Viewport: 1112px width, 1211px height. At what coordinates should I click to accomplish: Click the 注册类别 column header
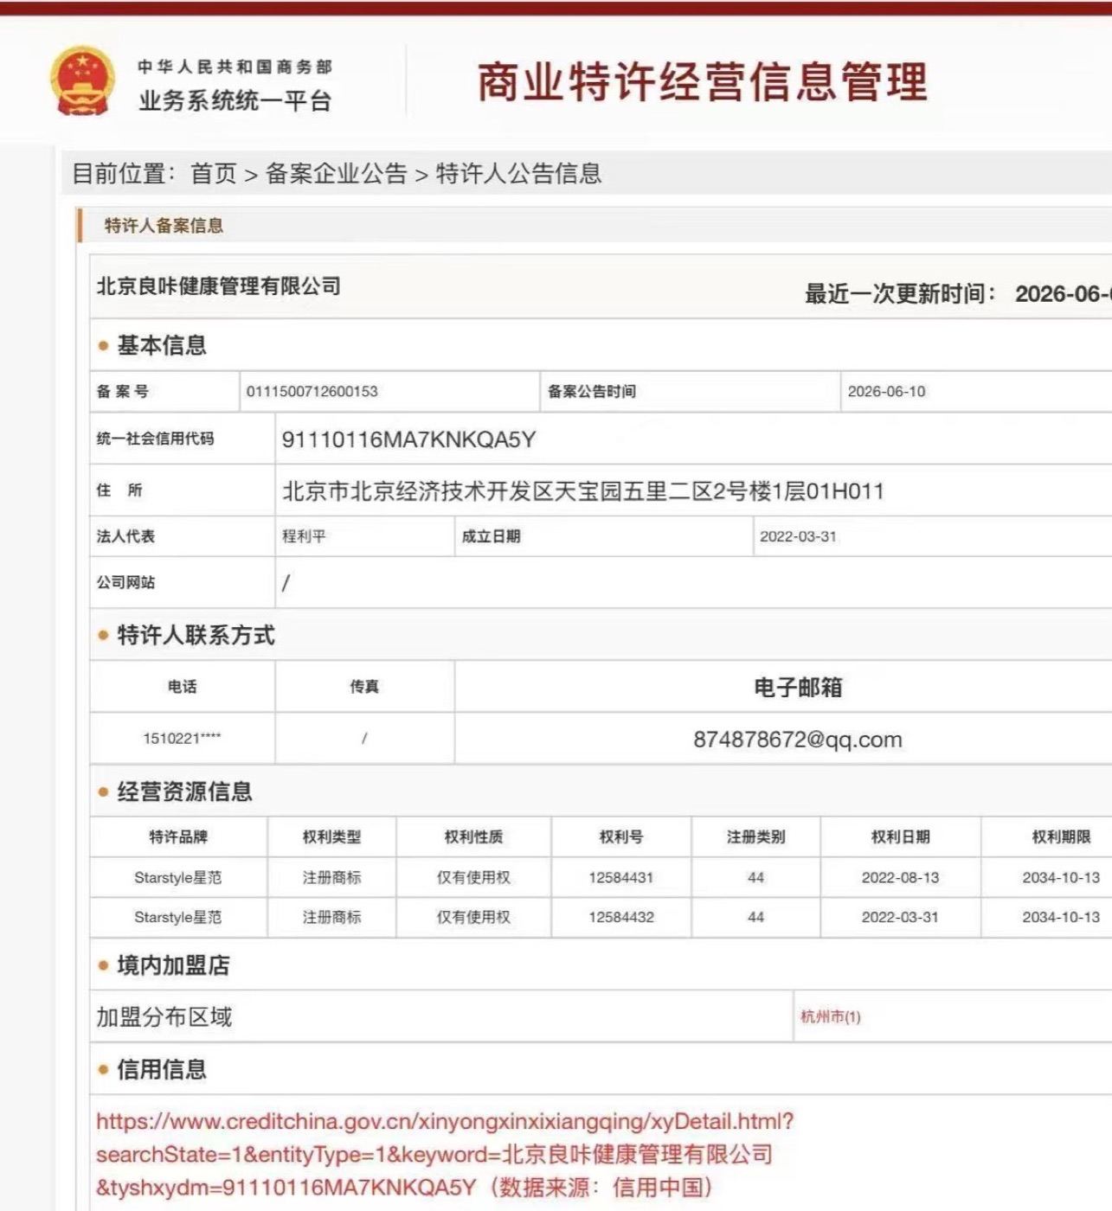click(756, 836)
